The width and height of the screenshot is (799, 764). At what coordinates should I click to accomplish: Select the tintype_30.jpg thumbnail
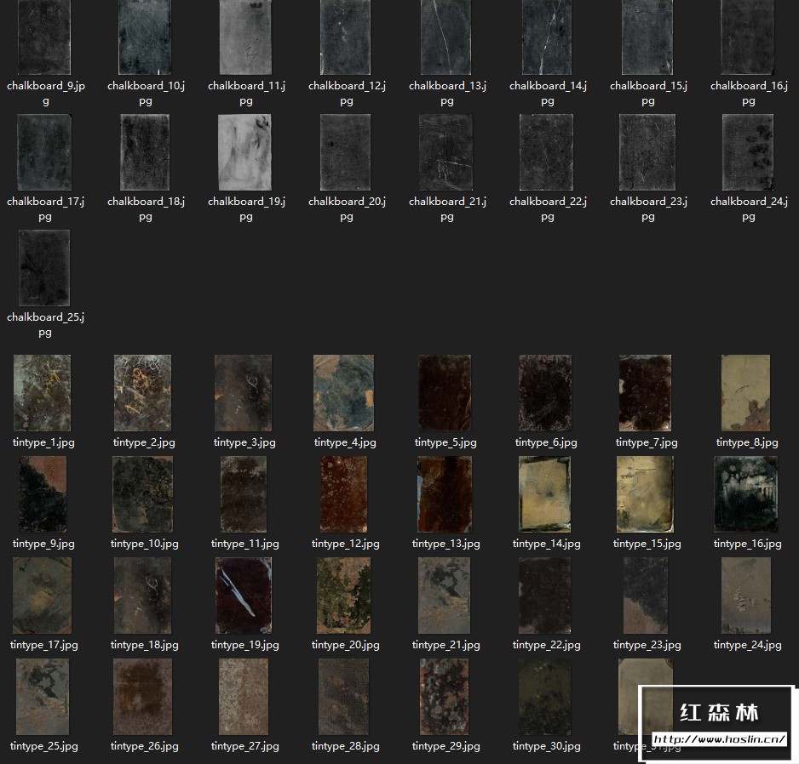coord(544,697)
